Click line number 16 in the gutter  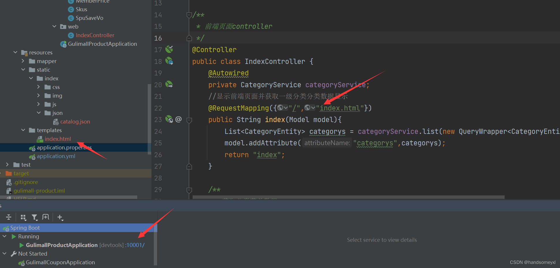tap(158, 38)
